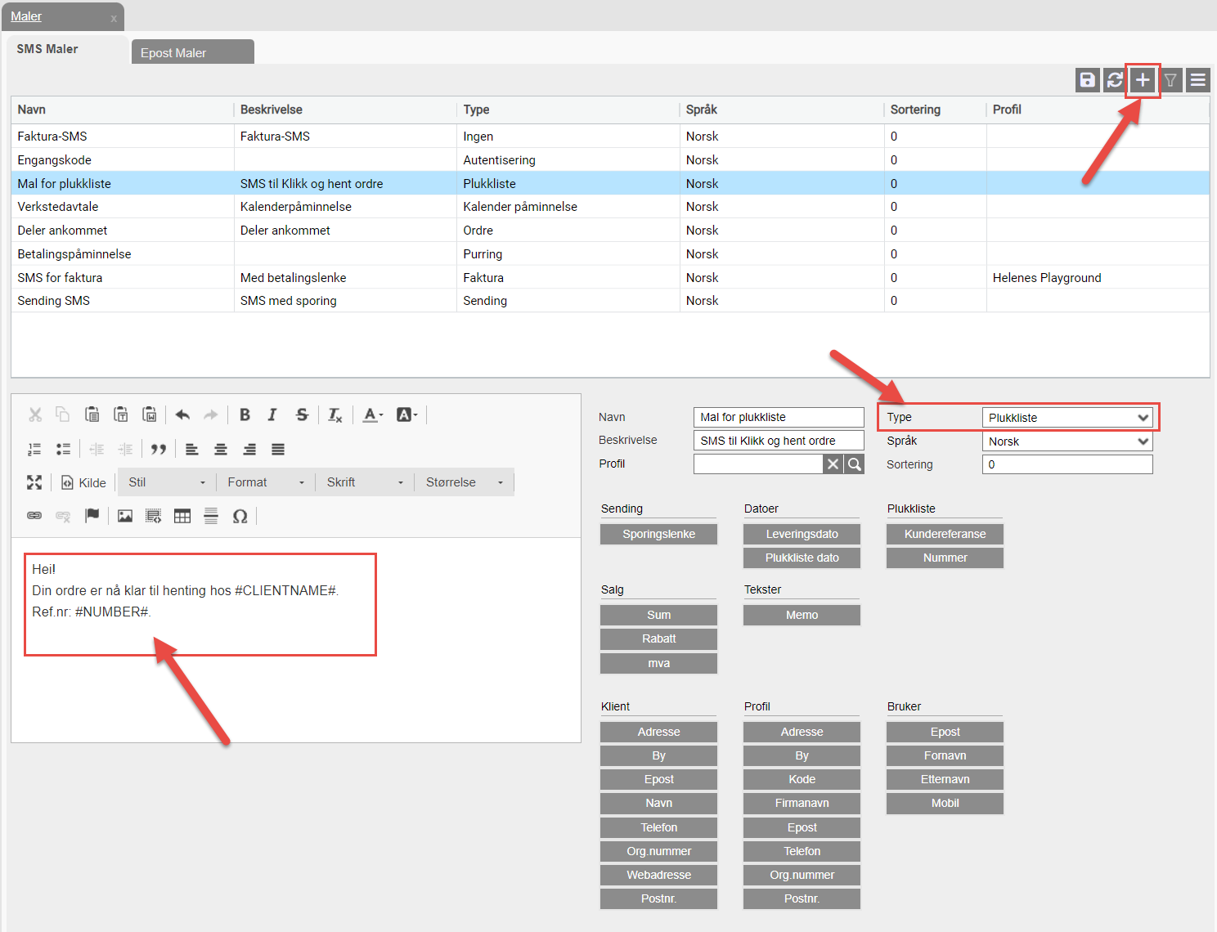Switch to the Epost Maler tab
Image resolution: width=1217 pixels, height=932 pixels.
[192, 52]
